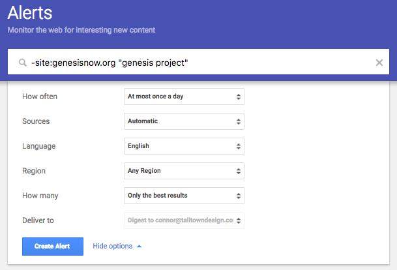Click the arrow beside Hide options
The height and width of the screenshot is (270, 397).
[139, 247]
